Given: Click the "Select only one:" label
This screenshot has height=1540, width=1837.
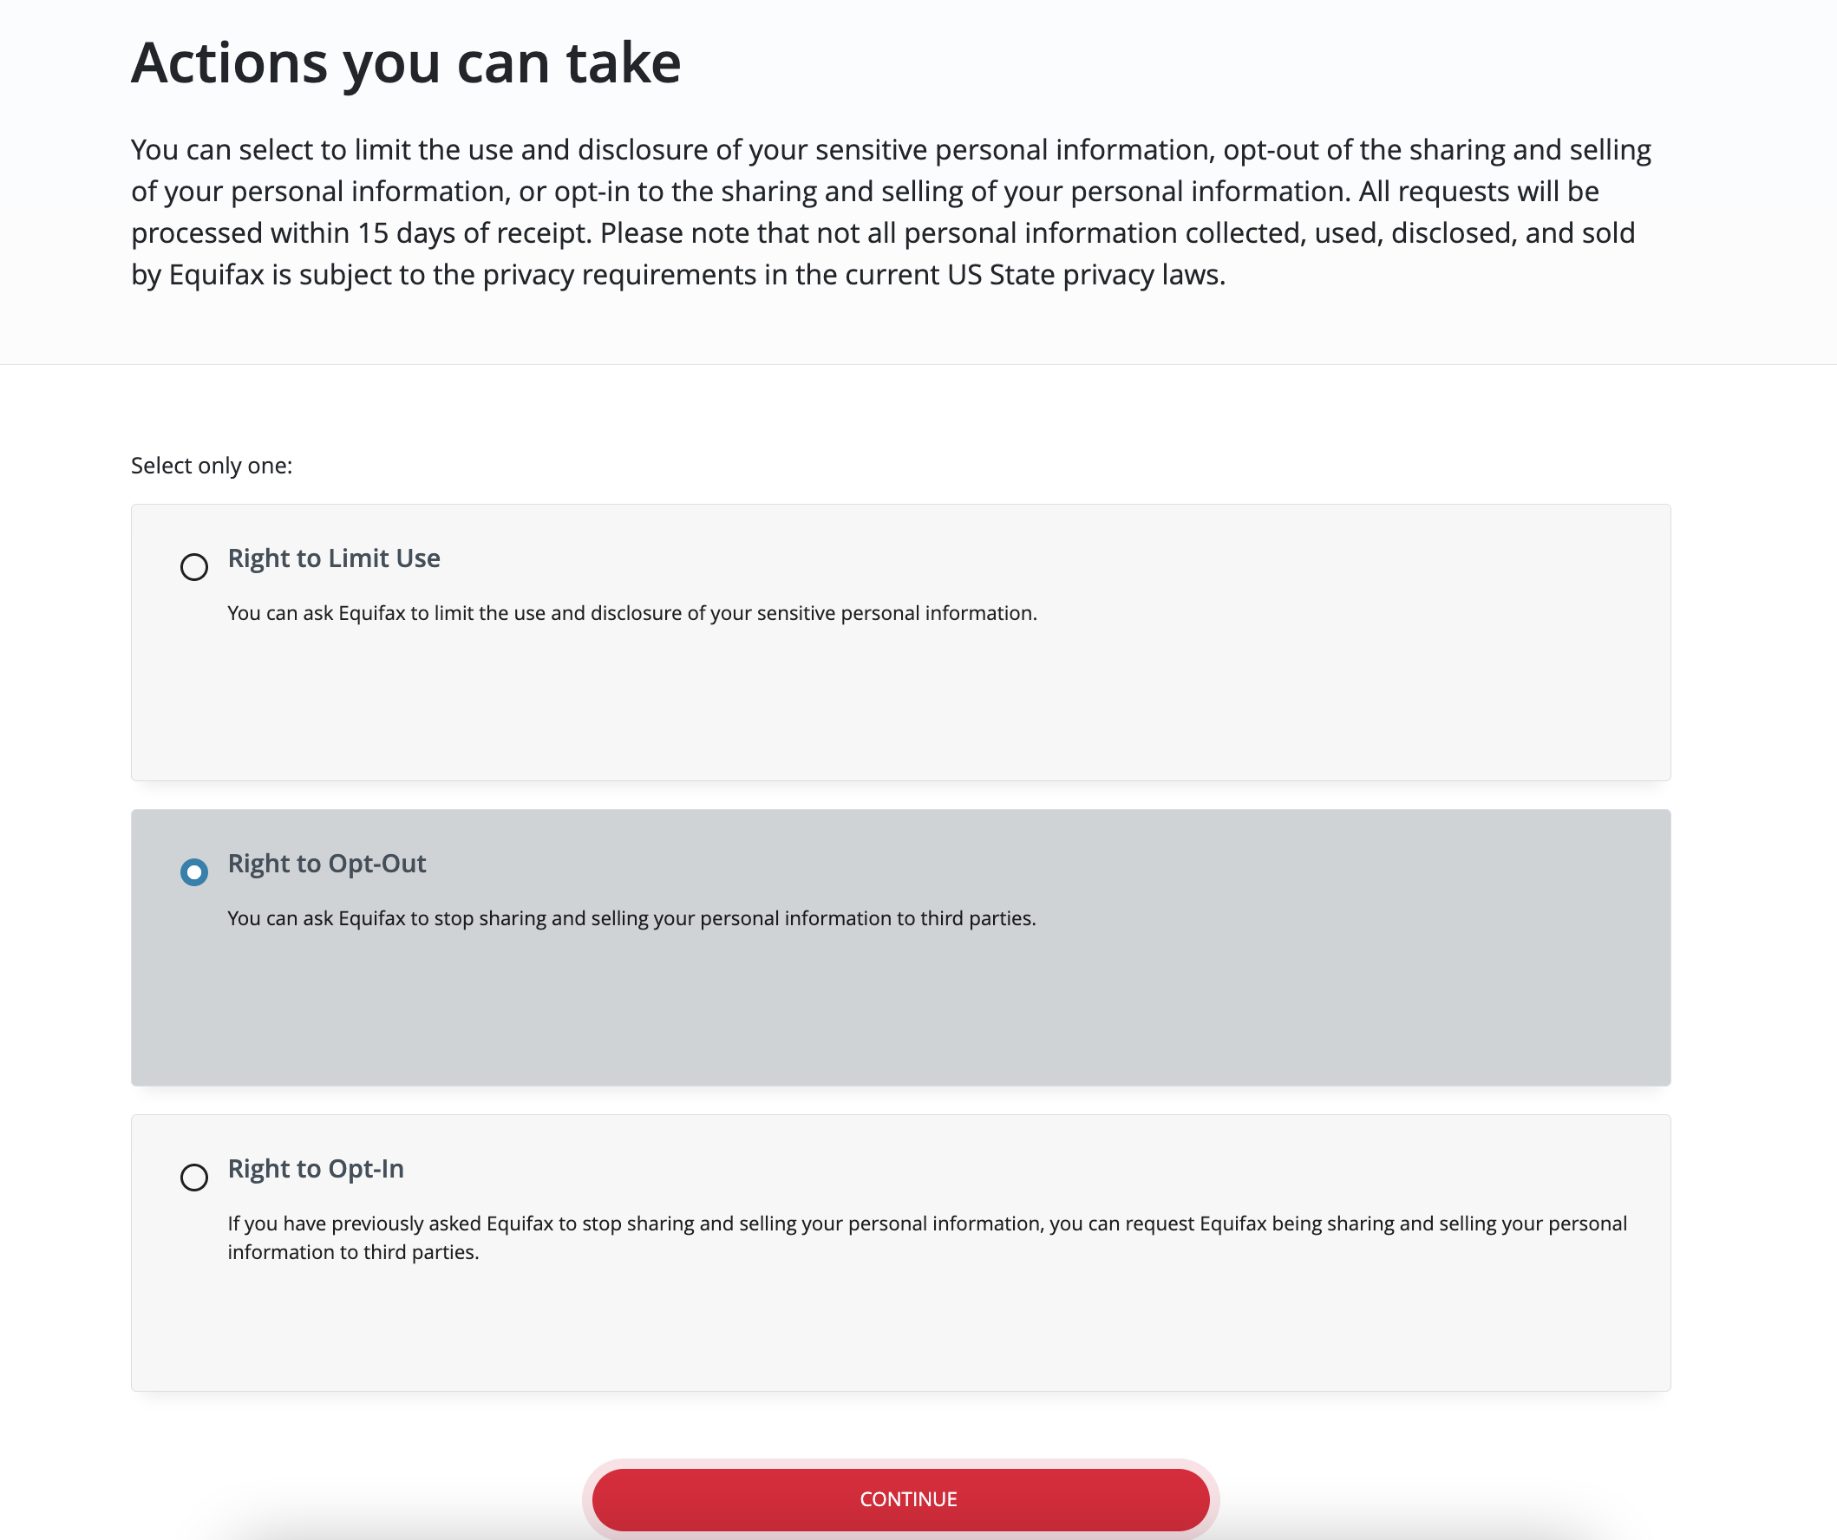Looking at the screenshot, I should [212, 466].
